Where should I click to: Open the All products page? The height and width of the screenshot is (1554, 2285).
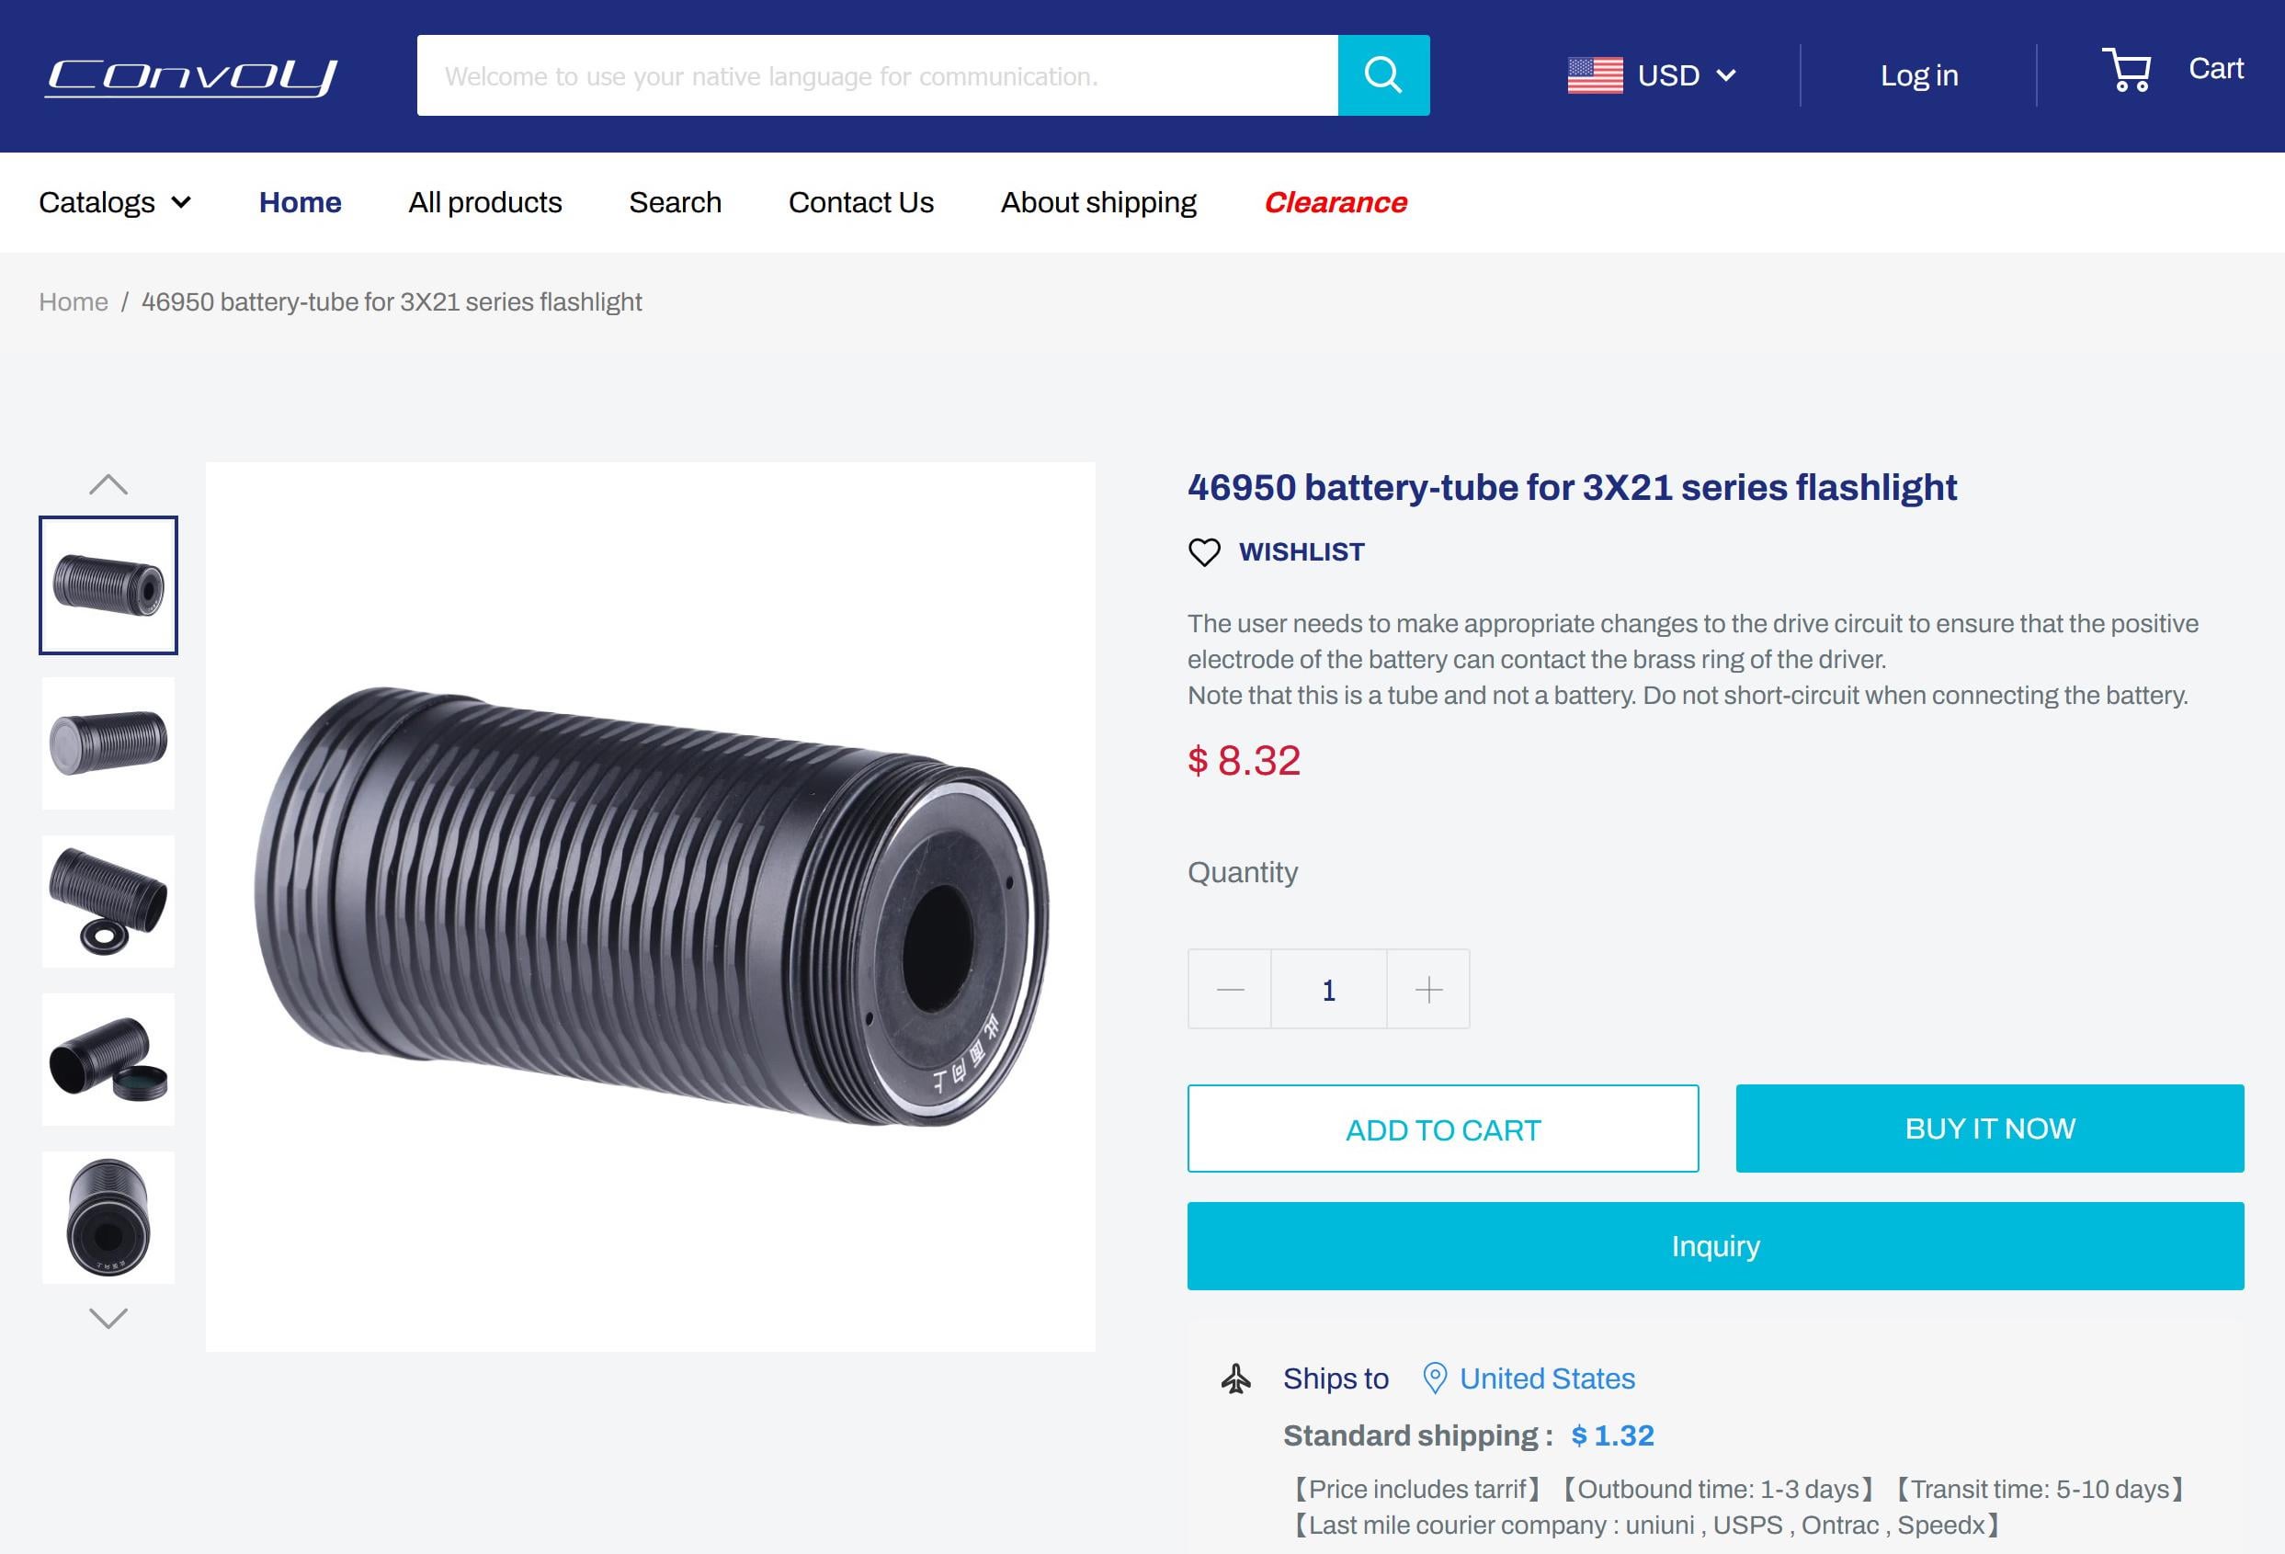coord(484,202)
